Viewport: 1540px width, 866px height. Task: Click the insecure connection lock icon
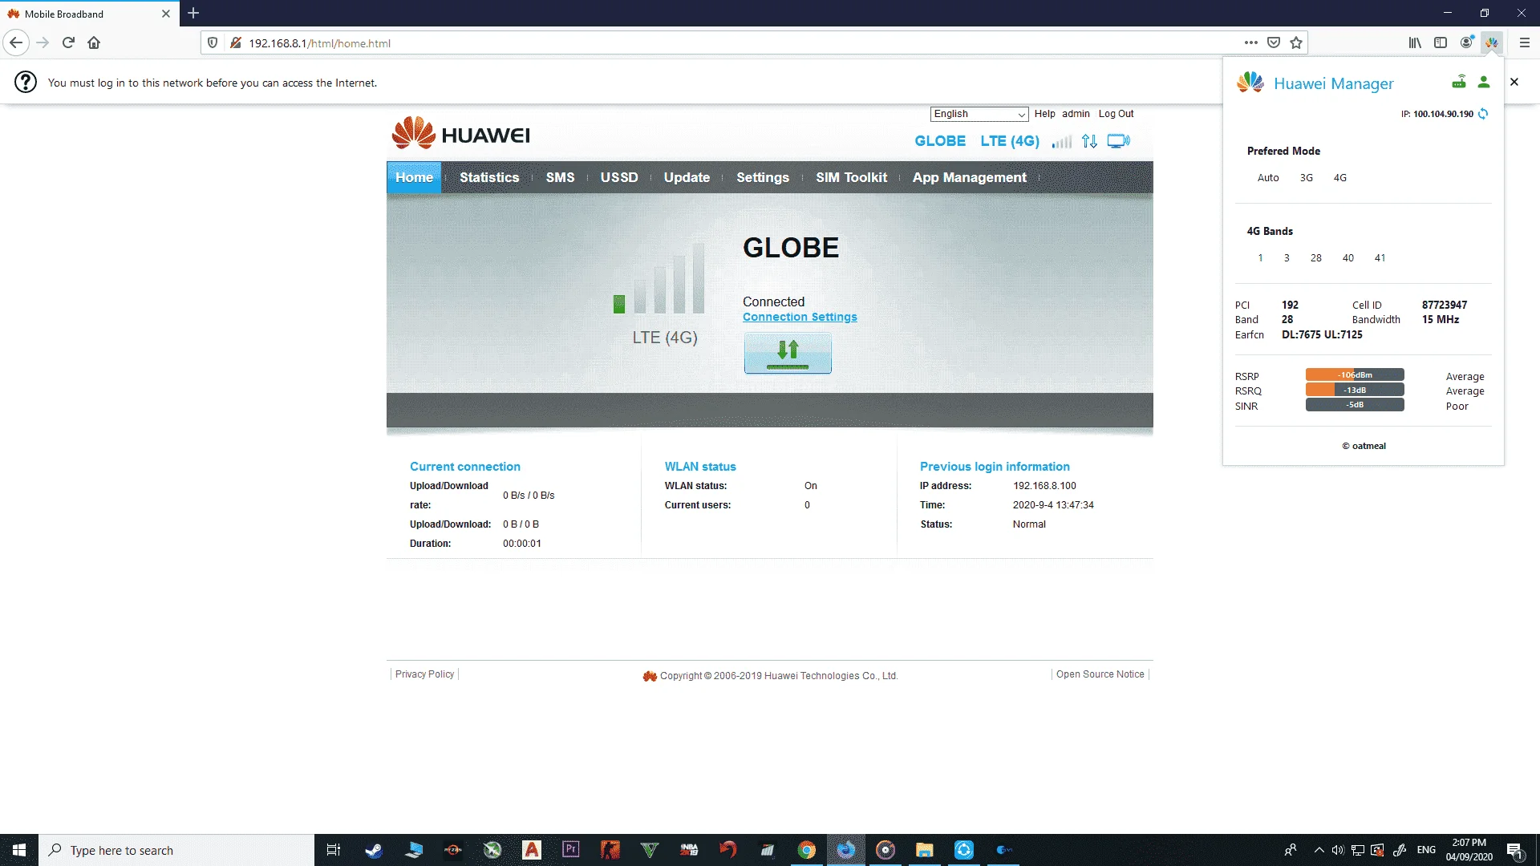[x=236, y=42]
